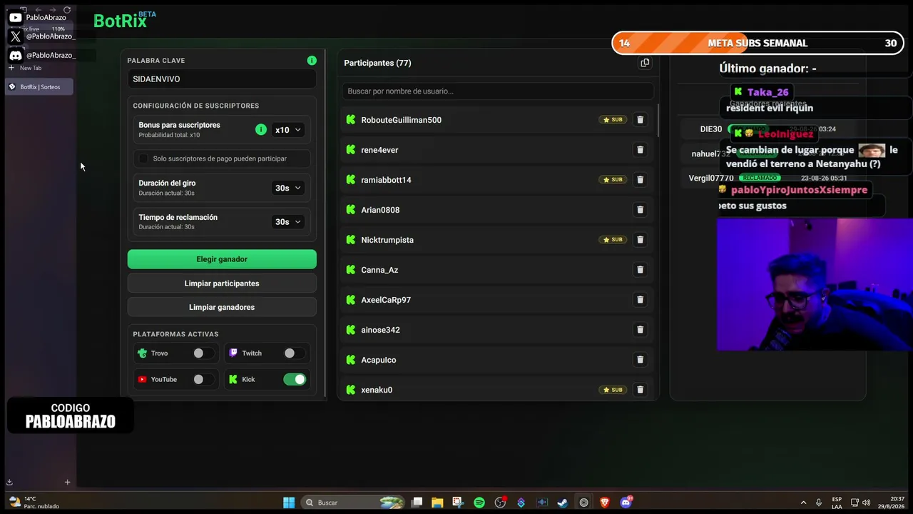Viewport: 913px width, 514px height.
Task: Click the SUB badge on Nicktrumpista's row
Action: pyautogui.click(x=613, y=240)
